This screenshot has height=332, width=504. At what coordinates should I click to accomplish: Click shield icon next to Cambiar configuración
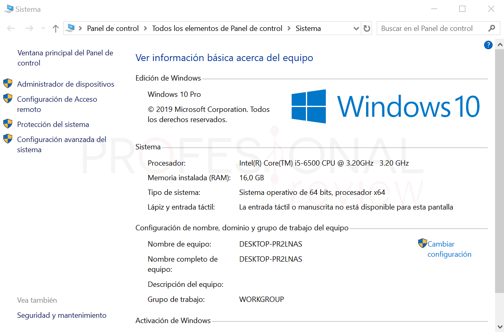(423, 243)
